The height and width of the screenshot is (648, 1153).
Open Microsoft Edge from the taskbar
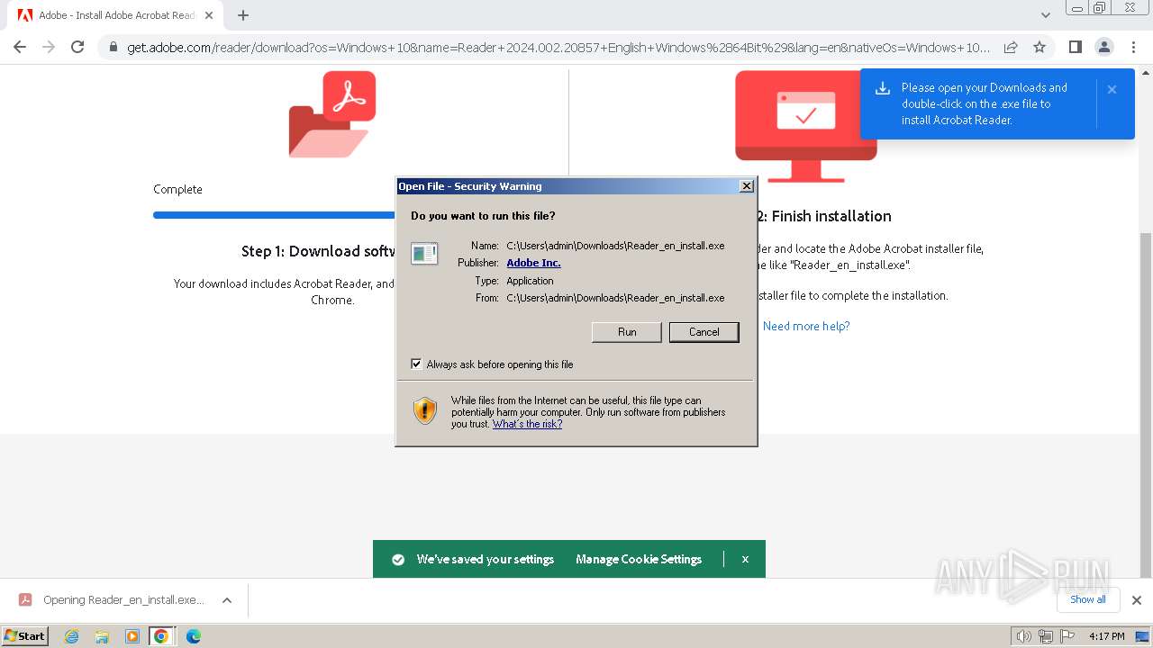click(194, 636)
